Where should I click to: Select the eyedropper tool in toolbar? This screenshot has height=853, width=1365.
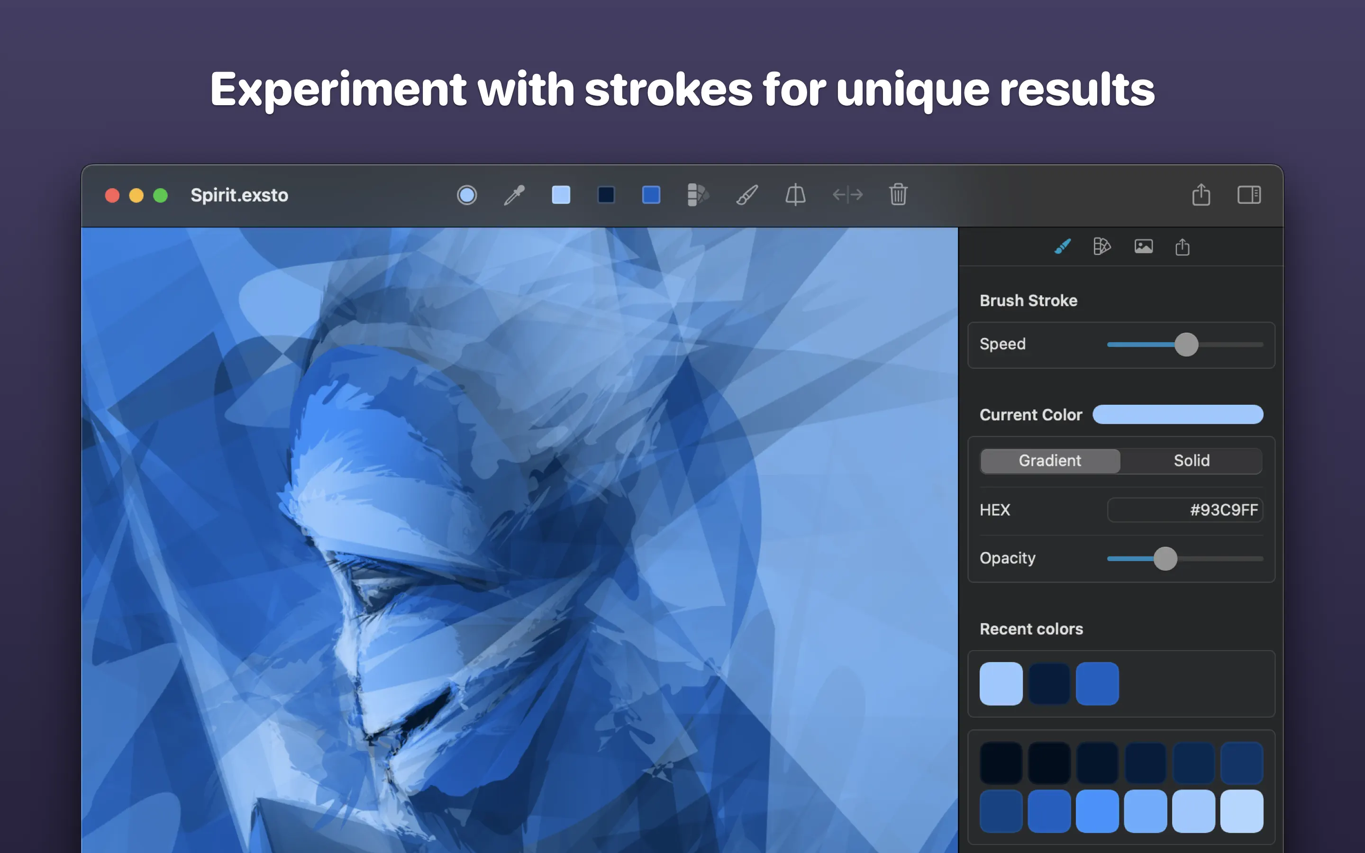(514, 195)
